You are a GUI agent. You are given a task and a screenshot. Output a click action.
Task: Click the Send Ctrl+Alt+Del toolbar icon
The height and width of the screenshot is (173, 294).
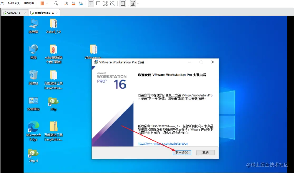[56, 3]
